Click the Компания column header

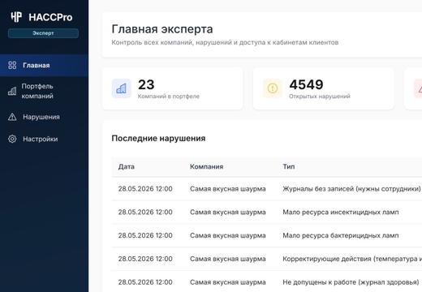click(206, 166)
